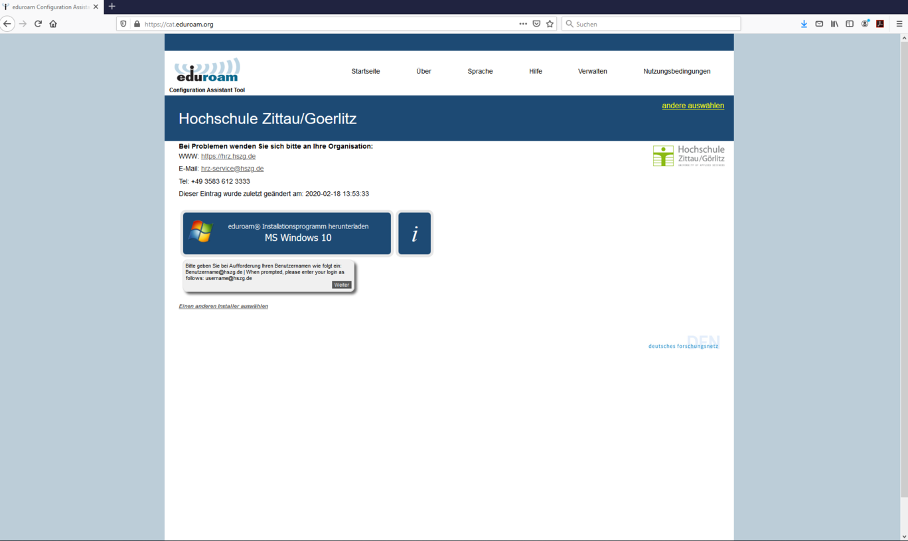Reload the page with the refresh icon
908x541 pixels.
(38, 24)
